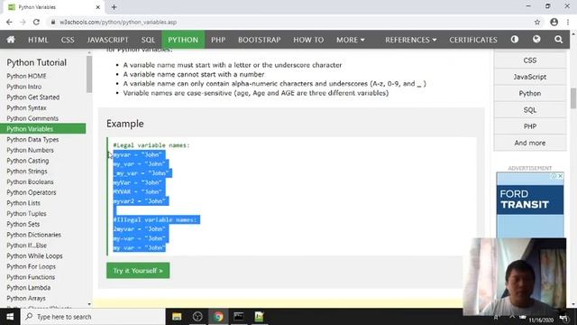The height and width of the screenshot is (325, 577).
Task: Open Python Functions sidebar link
Action: 31,277
